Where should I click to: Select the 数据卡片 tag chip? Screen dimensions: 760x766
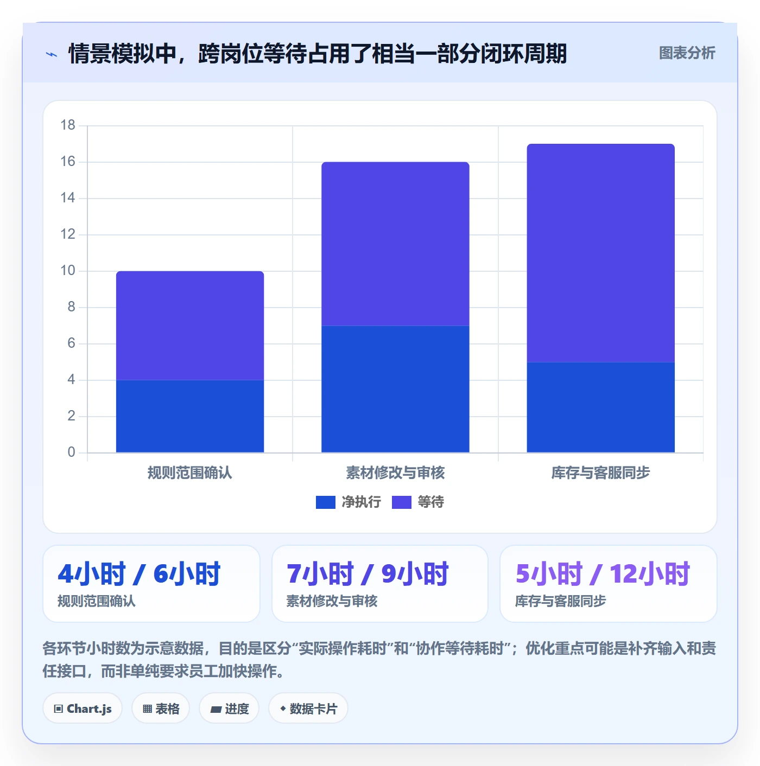(x=308, y=708)
